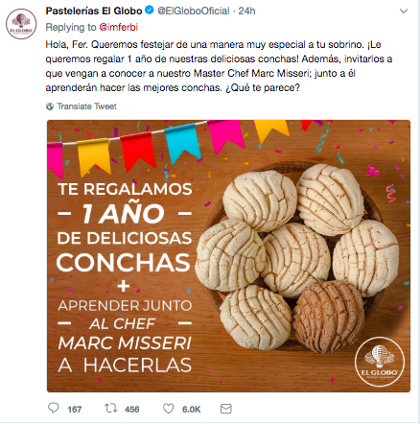Open the tweet options chevron menu

(404, 12)
